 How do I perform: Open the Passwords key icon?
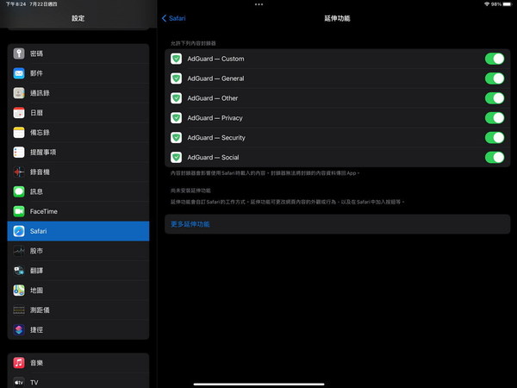[x=19, y=53]
